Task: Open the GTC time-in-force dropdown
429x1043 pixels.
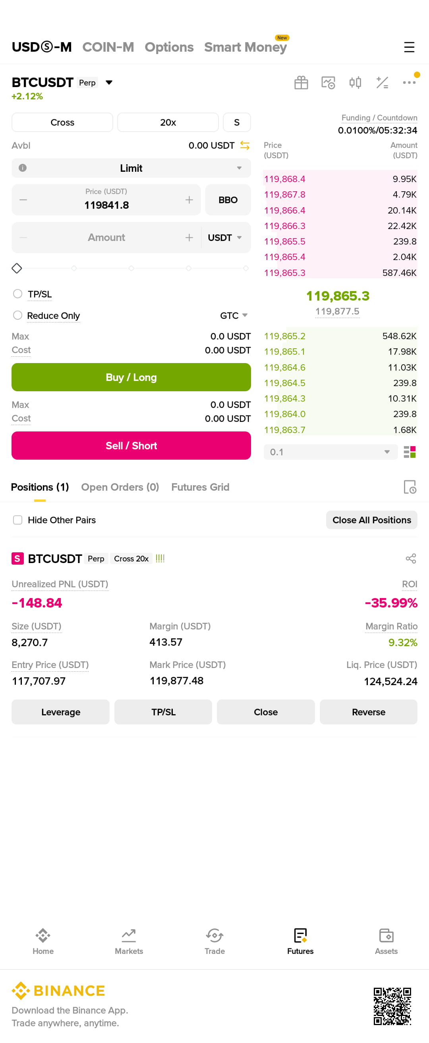Action: 234,315
